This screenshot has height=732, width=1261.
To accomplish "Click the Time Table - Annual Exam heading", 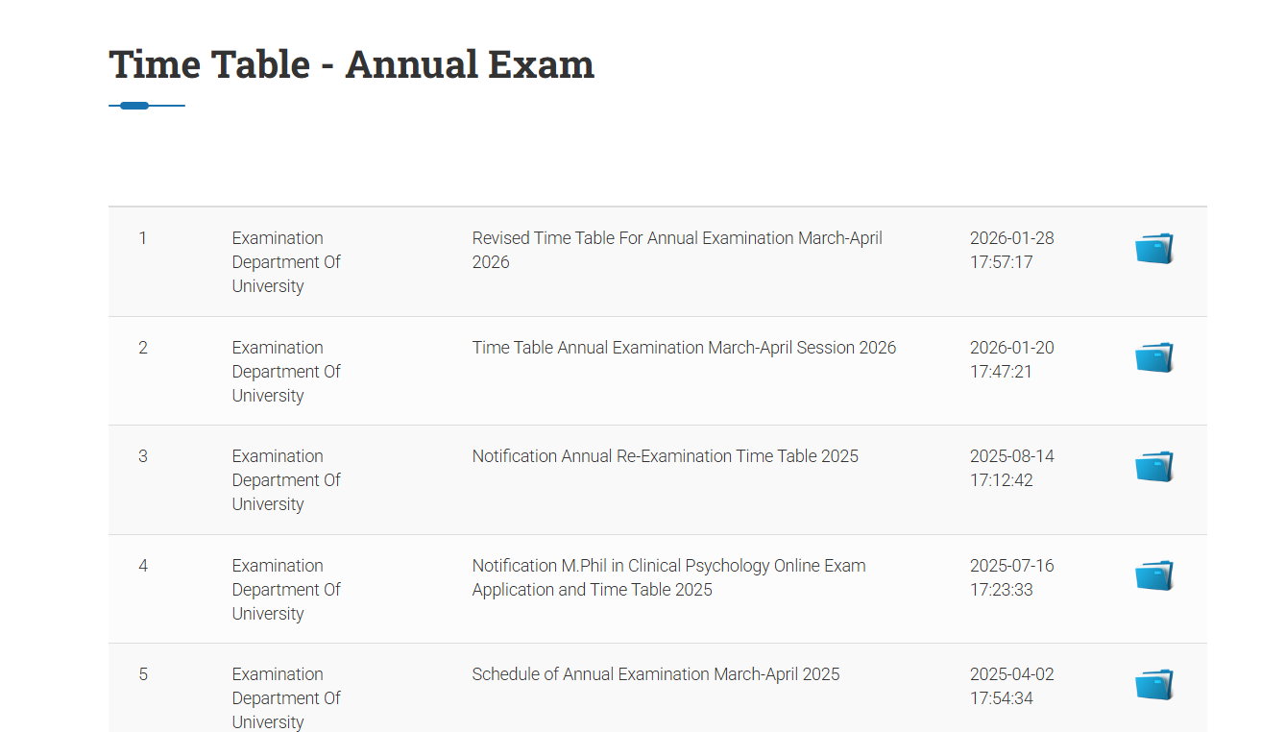I will click(x=351, y=63).
